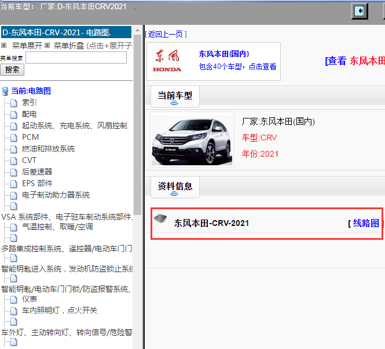Open 燃油和排放系统 entry
Image resolution: width=385 pixels, height=349 pixels.
48,148
